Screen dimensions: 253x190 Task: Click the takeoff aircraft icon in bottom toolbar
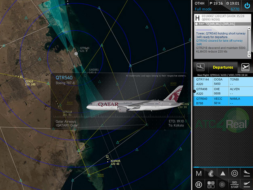tap(246, 184)
